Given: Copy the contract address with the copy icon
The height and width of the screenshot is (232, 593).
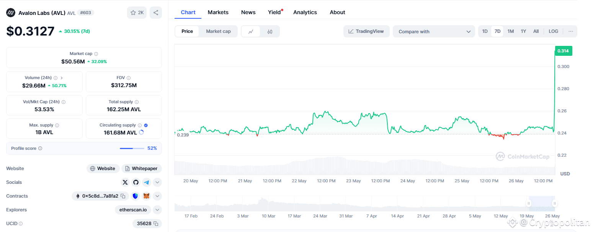Looking at the screenshot, I should tap(123, 196).
